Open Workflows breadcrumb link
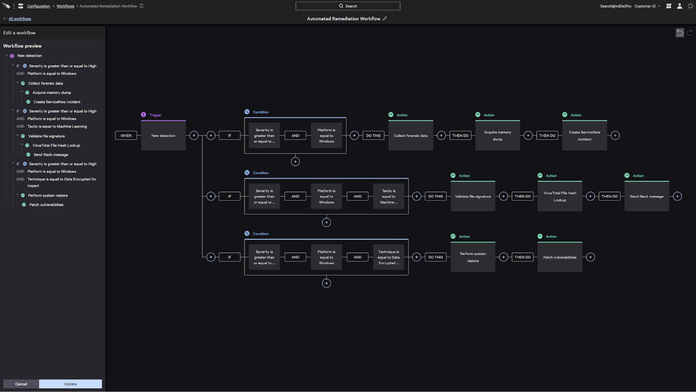The image size is (696, 392). [x=65, y=6]
